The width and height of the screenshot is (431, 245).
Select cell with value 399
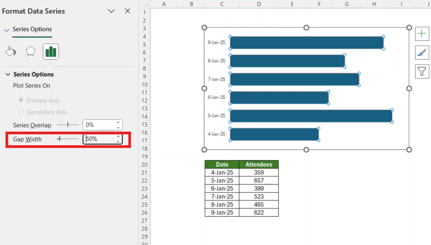click(x=259, y=188)
